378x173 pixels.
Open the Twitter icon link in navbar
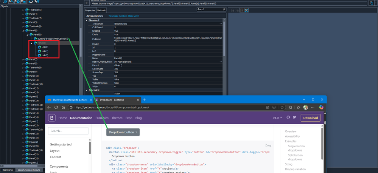click(x=294, y=118)
